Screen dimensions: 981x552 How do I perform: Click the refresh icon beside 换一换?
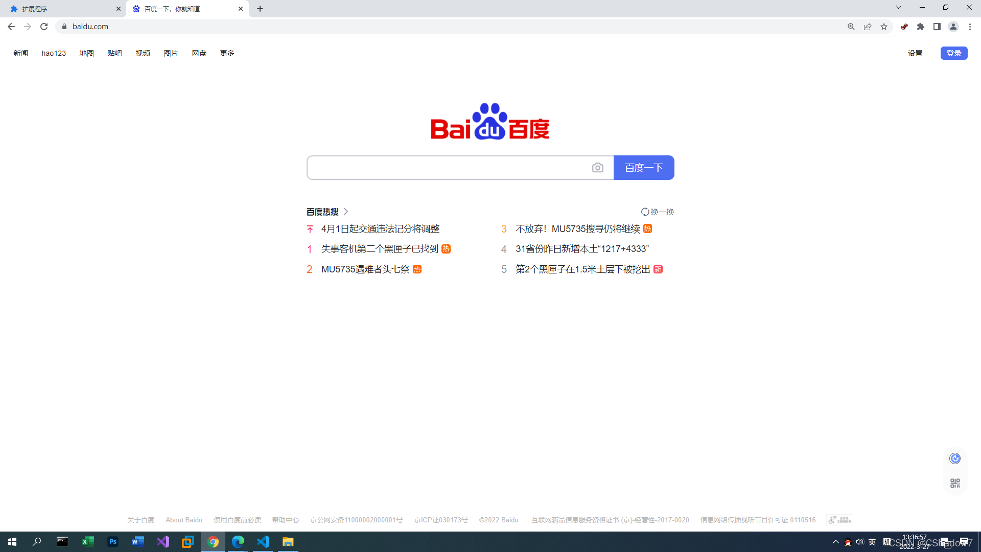coord(645,212)
